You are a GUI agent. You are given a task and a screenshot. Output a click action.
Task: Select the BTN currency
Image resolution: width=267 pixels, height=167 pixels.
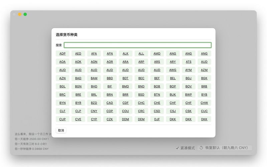click(x=157, y=95)
